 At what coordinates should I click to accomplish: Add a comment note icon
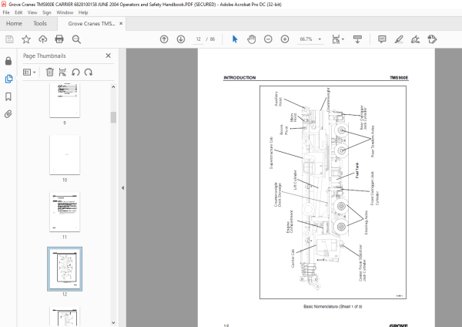pos(382,39)
